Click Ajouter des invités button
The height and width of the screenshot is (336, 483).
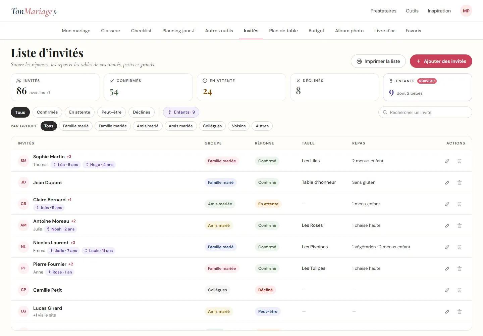(x=441, y=61)
